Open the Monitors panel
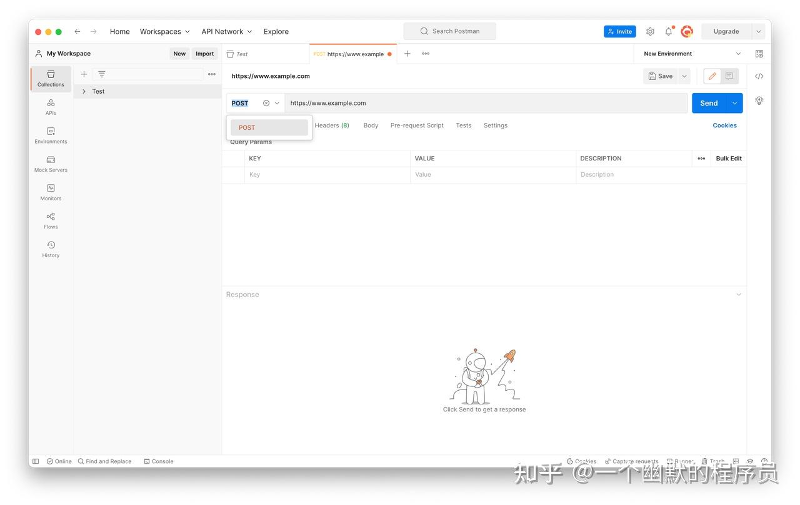Viewport: 800px width, 505px height. [50, 192]
